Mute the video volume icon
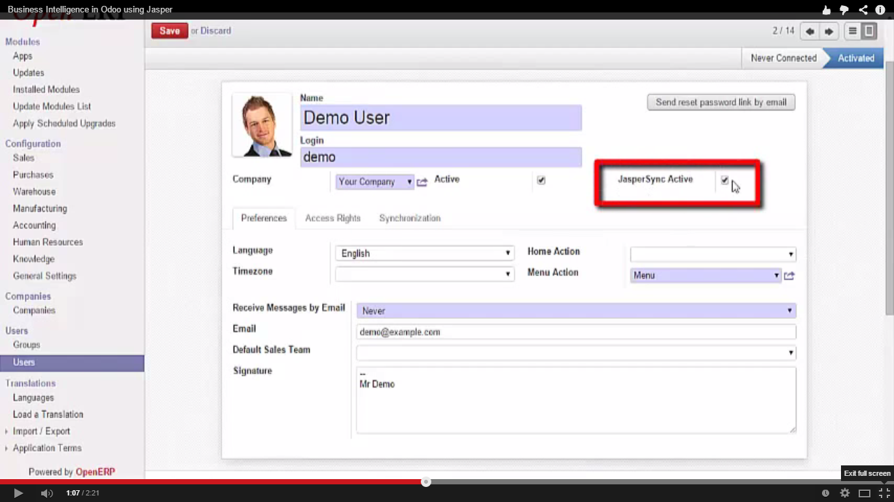 tap(46, 493)
